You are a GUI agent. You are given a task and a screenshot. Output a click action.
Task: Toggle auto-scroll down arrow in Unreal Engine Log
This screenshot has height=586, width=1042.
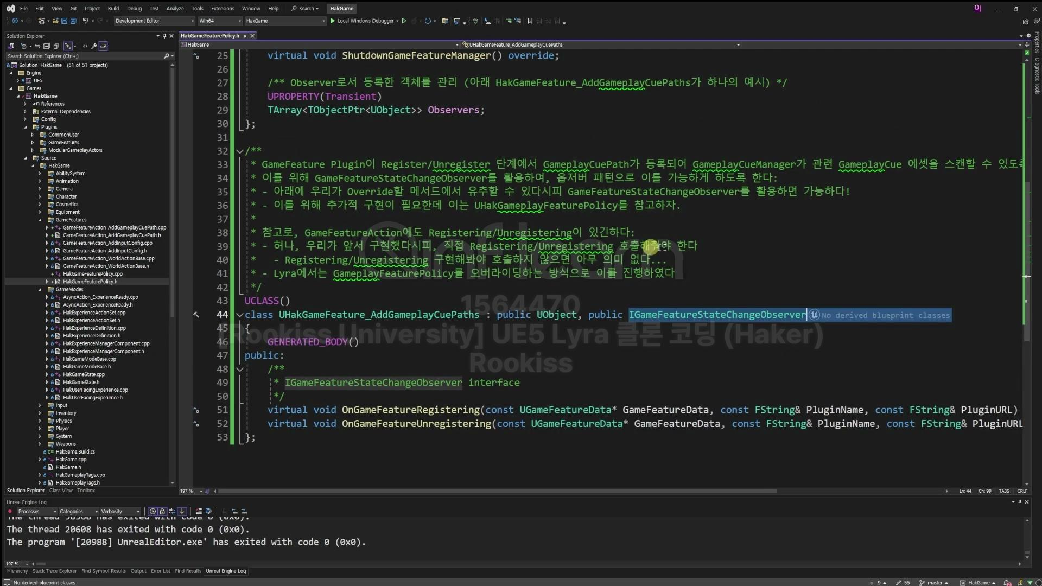tap(182, 512)
